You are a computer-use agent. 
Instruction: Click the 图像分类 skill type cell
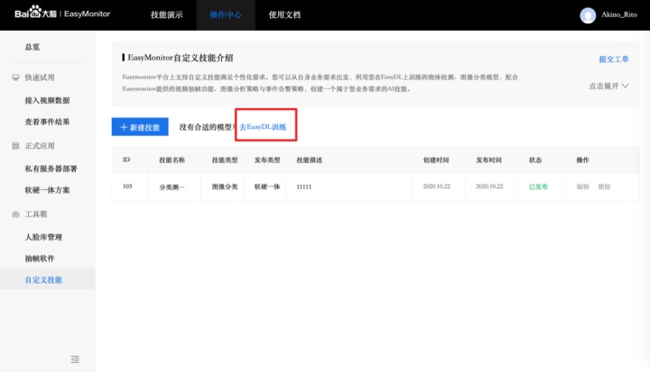click(225, 186)
